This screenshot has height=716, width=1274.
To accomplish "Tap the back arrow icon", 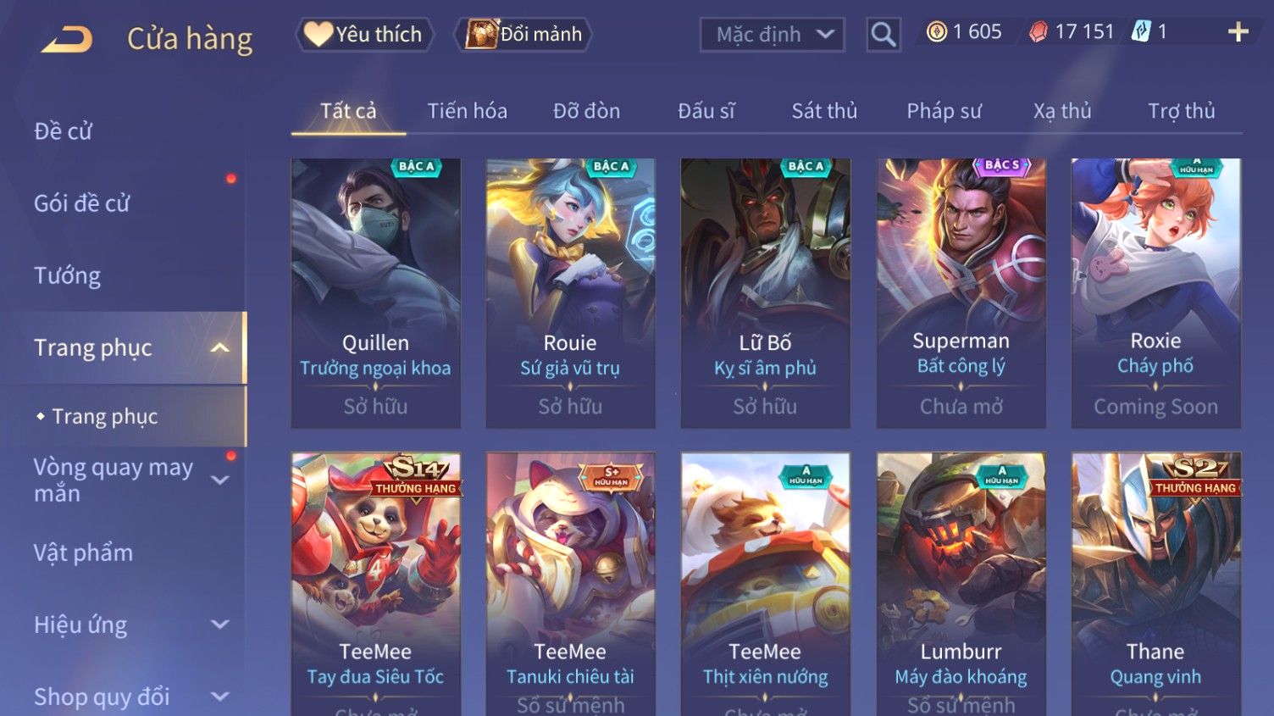I will tap(66, 39).
